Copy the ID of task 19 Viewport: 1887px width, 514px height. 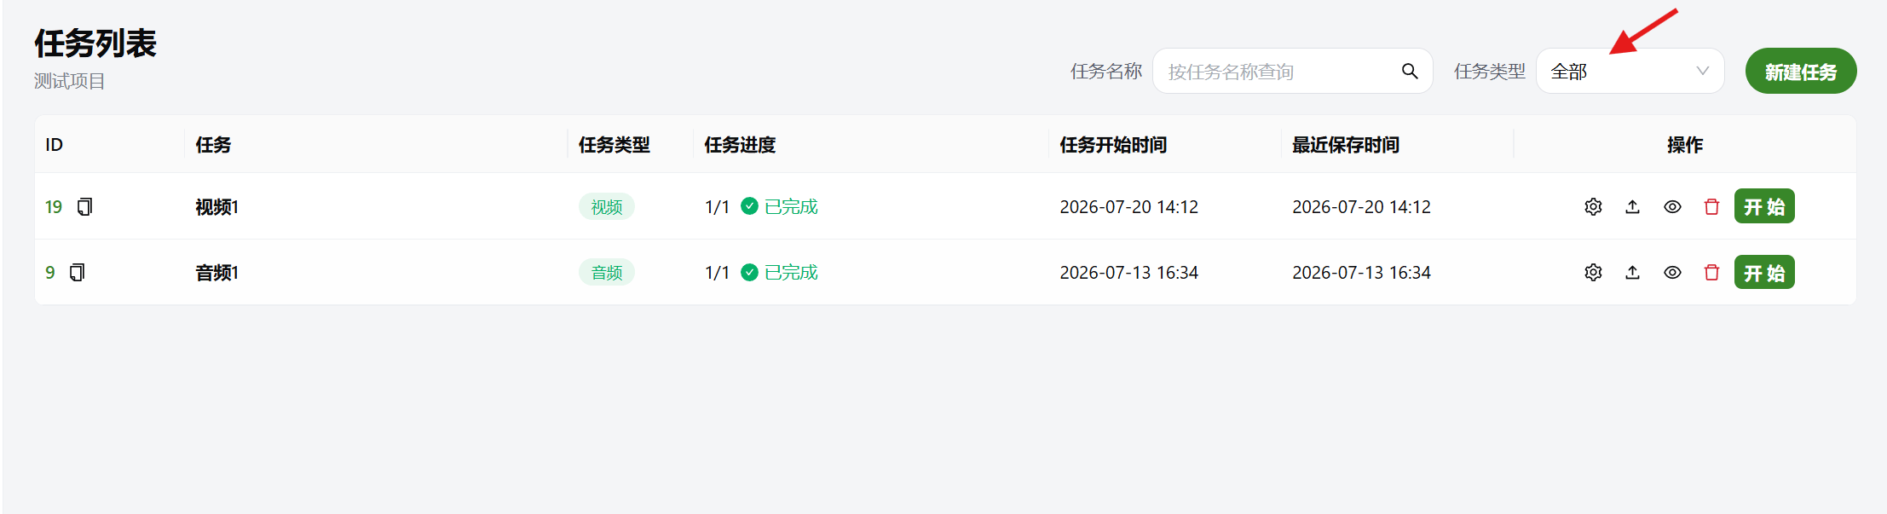pos(84,206)
